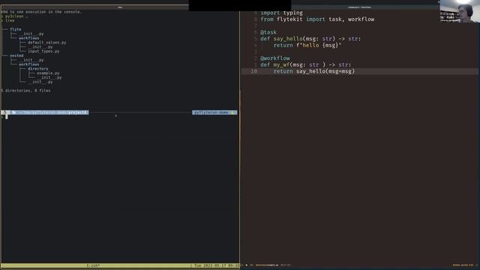Click the highlighted path segment of shell prompt
The image size is (480, 270).
pos(50,112)
